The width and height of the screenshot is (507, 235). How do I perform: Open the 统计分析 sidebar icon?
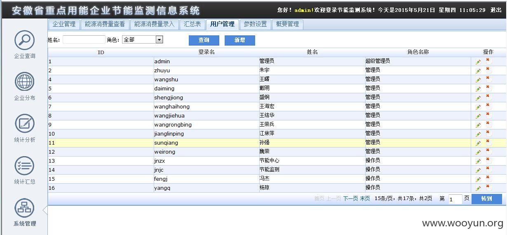(25, 123)
